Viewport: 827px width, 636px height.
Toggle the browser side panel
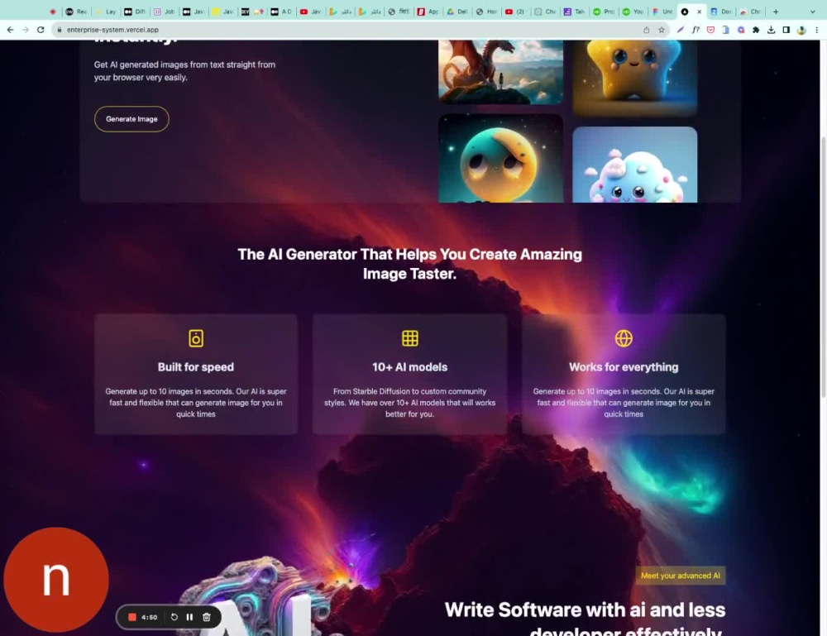[786, 30]
